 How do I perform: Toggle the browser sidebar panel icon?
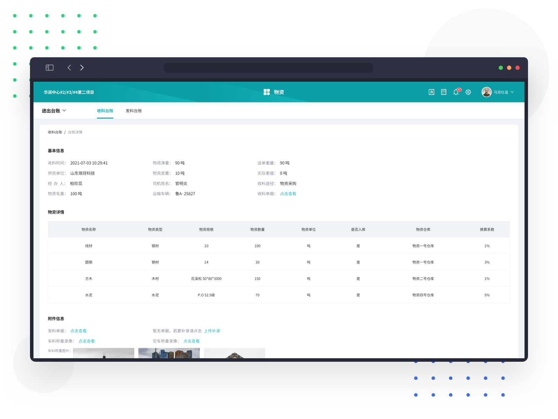pyautogui.click(x=50, y=68)
